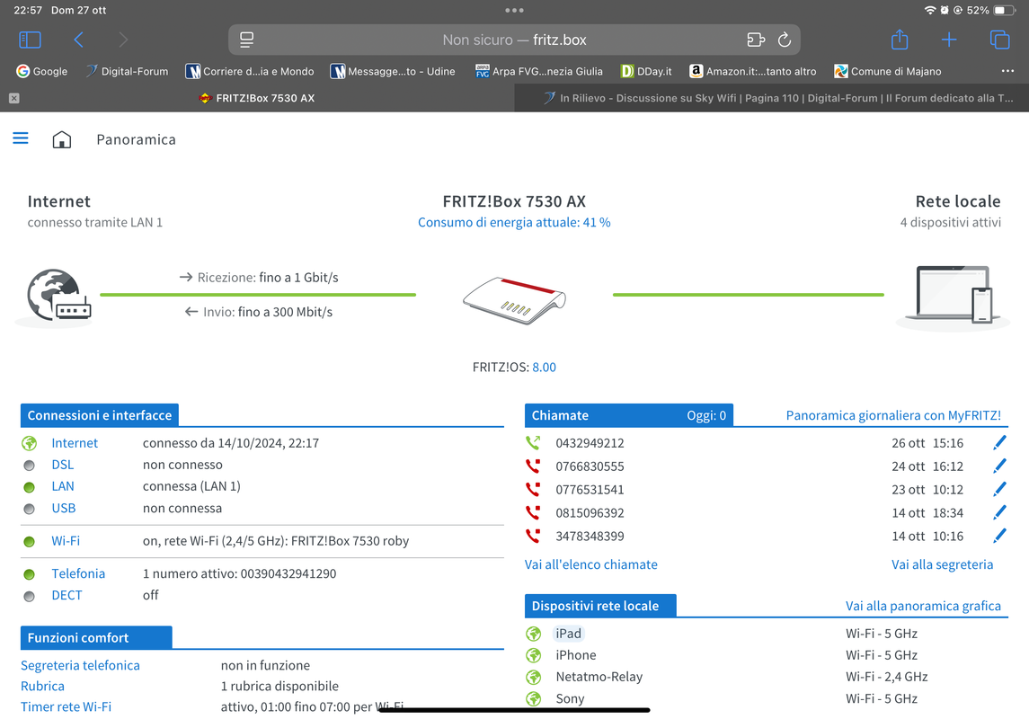
Task: Open the Wi-Fi settings link
Action: point(66,541)
